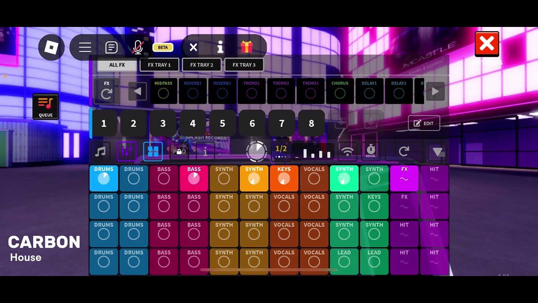Show previous effects with the left arrow
This screenshot has width=538, height=303.
pos(137,91)
